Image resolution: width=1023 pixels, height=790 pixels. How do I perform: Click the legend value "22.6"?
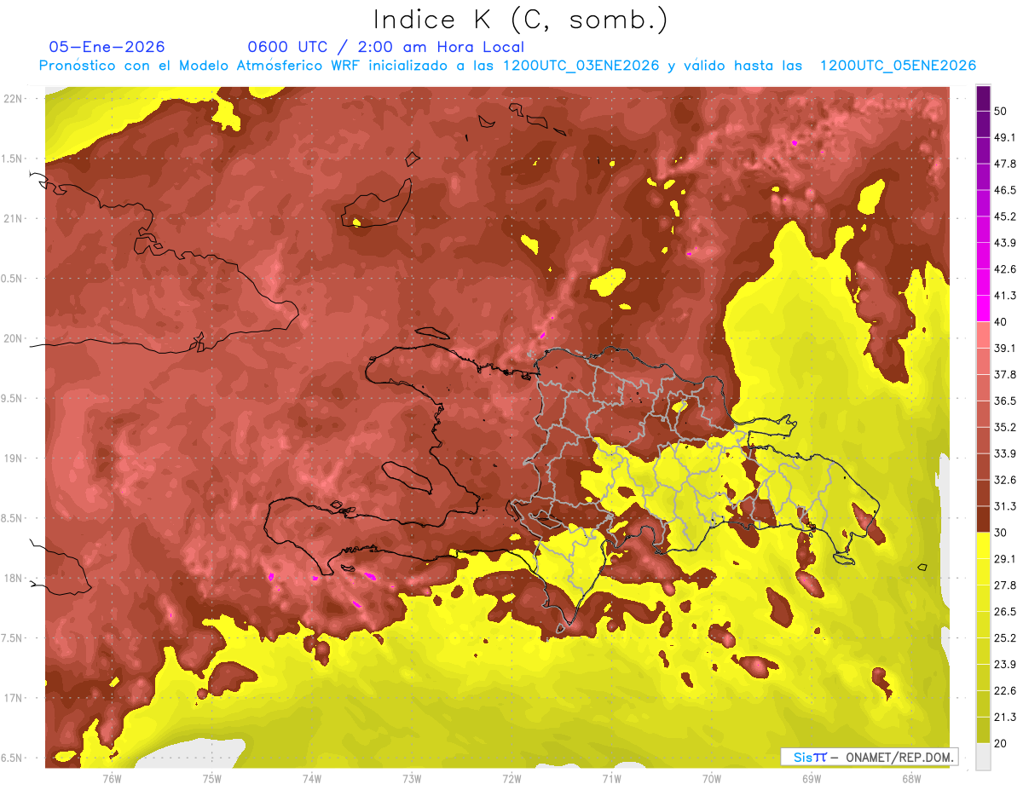(x=1005, y=690)
